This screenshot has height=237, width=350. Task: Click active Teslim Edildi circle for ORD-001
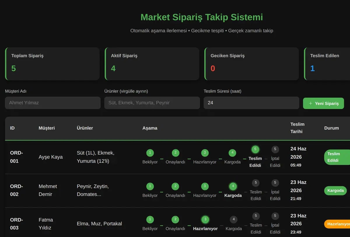point(255,149)
